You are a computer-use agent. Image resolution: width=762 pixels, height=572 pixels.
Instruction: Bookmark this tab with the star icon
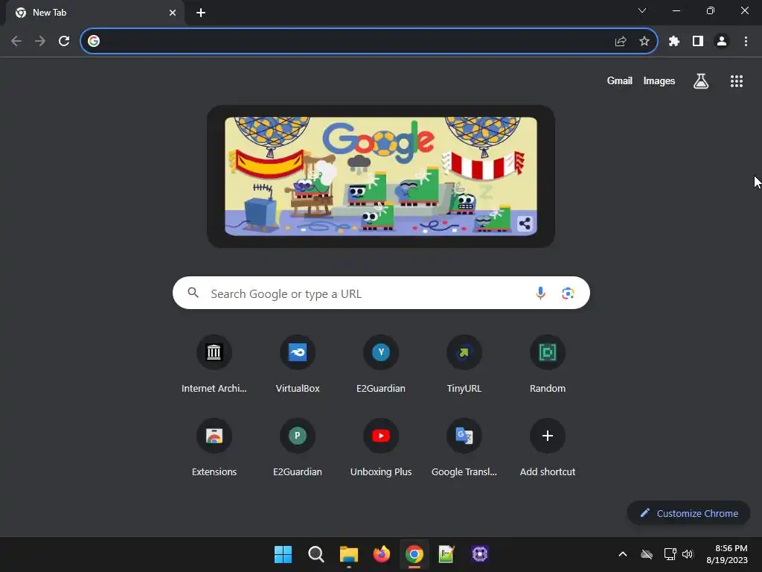644,42
